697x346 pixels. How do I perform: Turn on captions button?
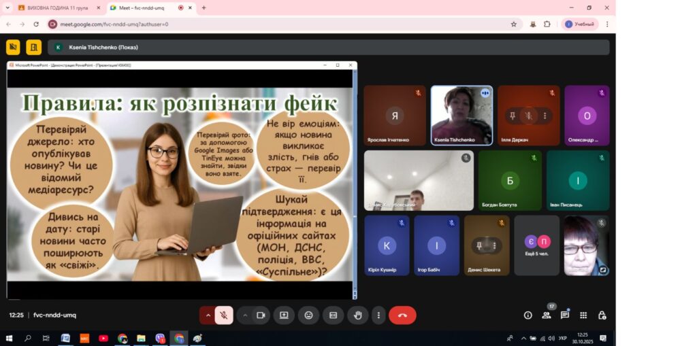pos(333,315)
